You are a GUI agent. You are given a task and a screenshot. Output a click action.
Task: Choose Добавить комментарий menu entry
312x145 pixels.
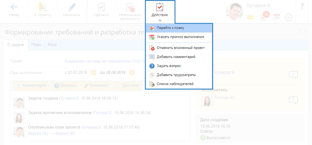point(179,57)
